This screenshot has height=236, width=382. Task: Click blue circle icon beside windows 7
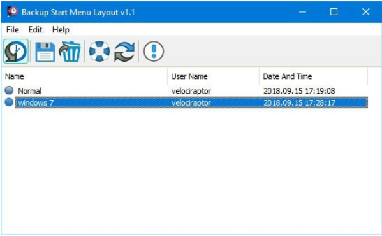click(x=10, y=102)
